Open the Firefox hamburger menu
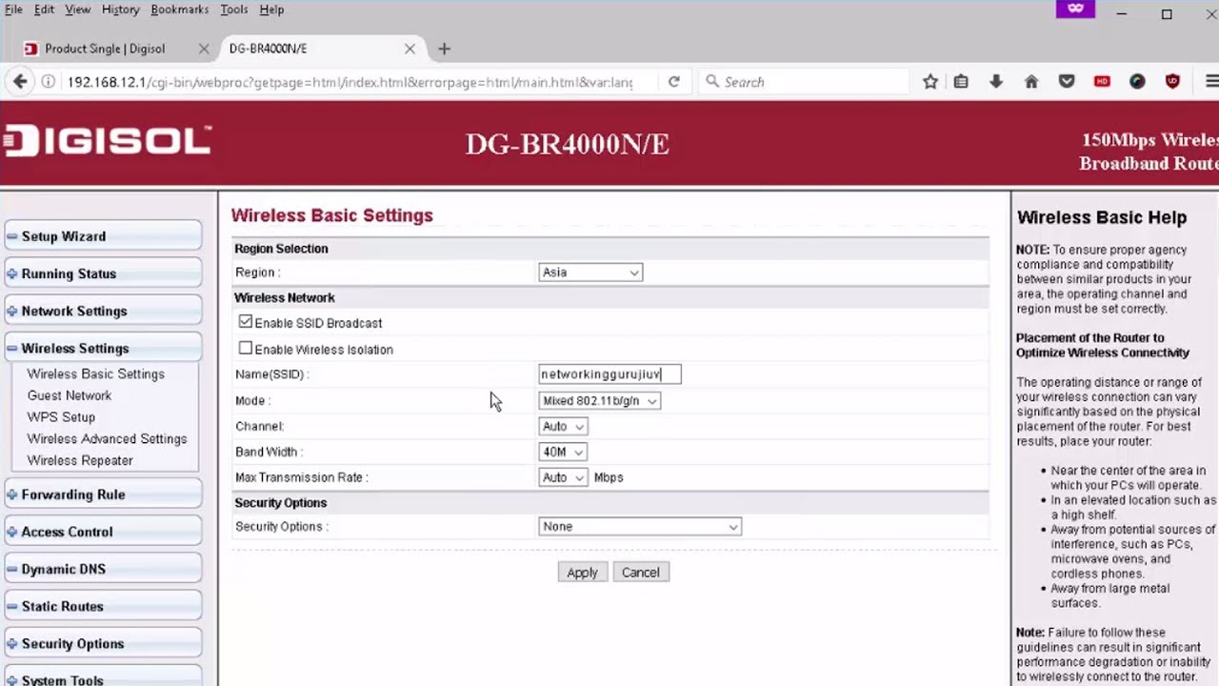The width and height of the screenshot is (1219, 686). [1211, 82]
